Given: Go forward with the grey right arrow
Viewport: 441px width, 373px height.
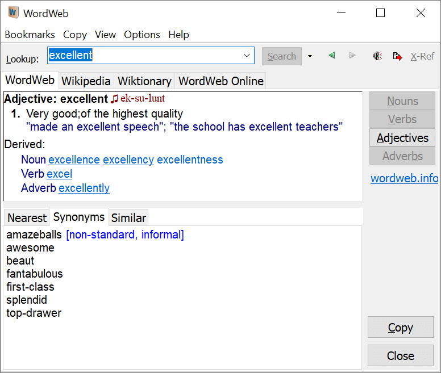Looking at the screenshot, I should point(352,55).
